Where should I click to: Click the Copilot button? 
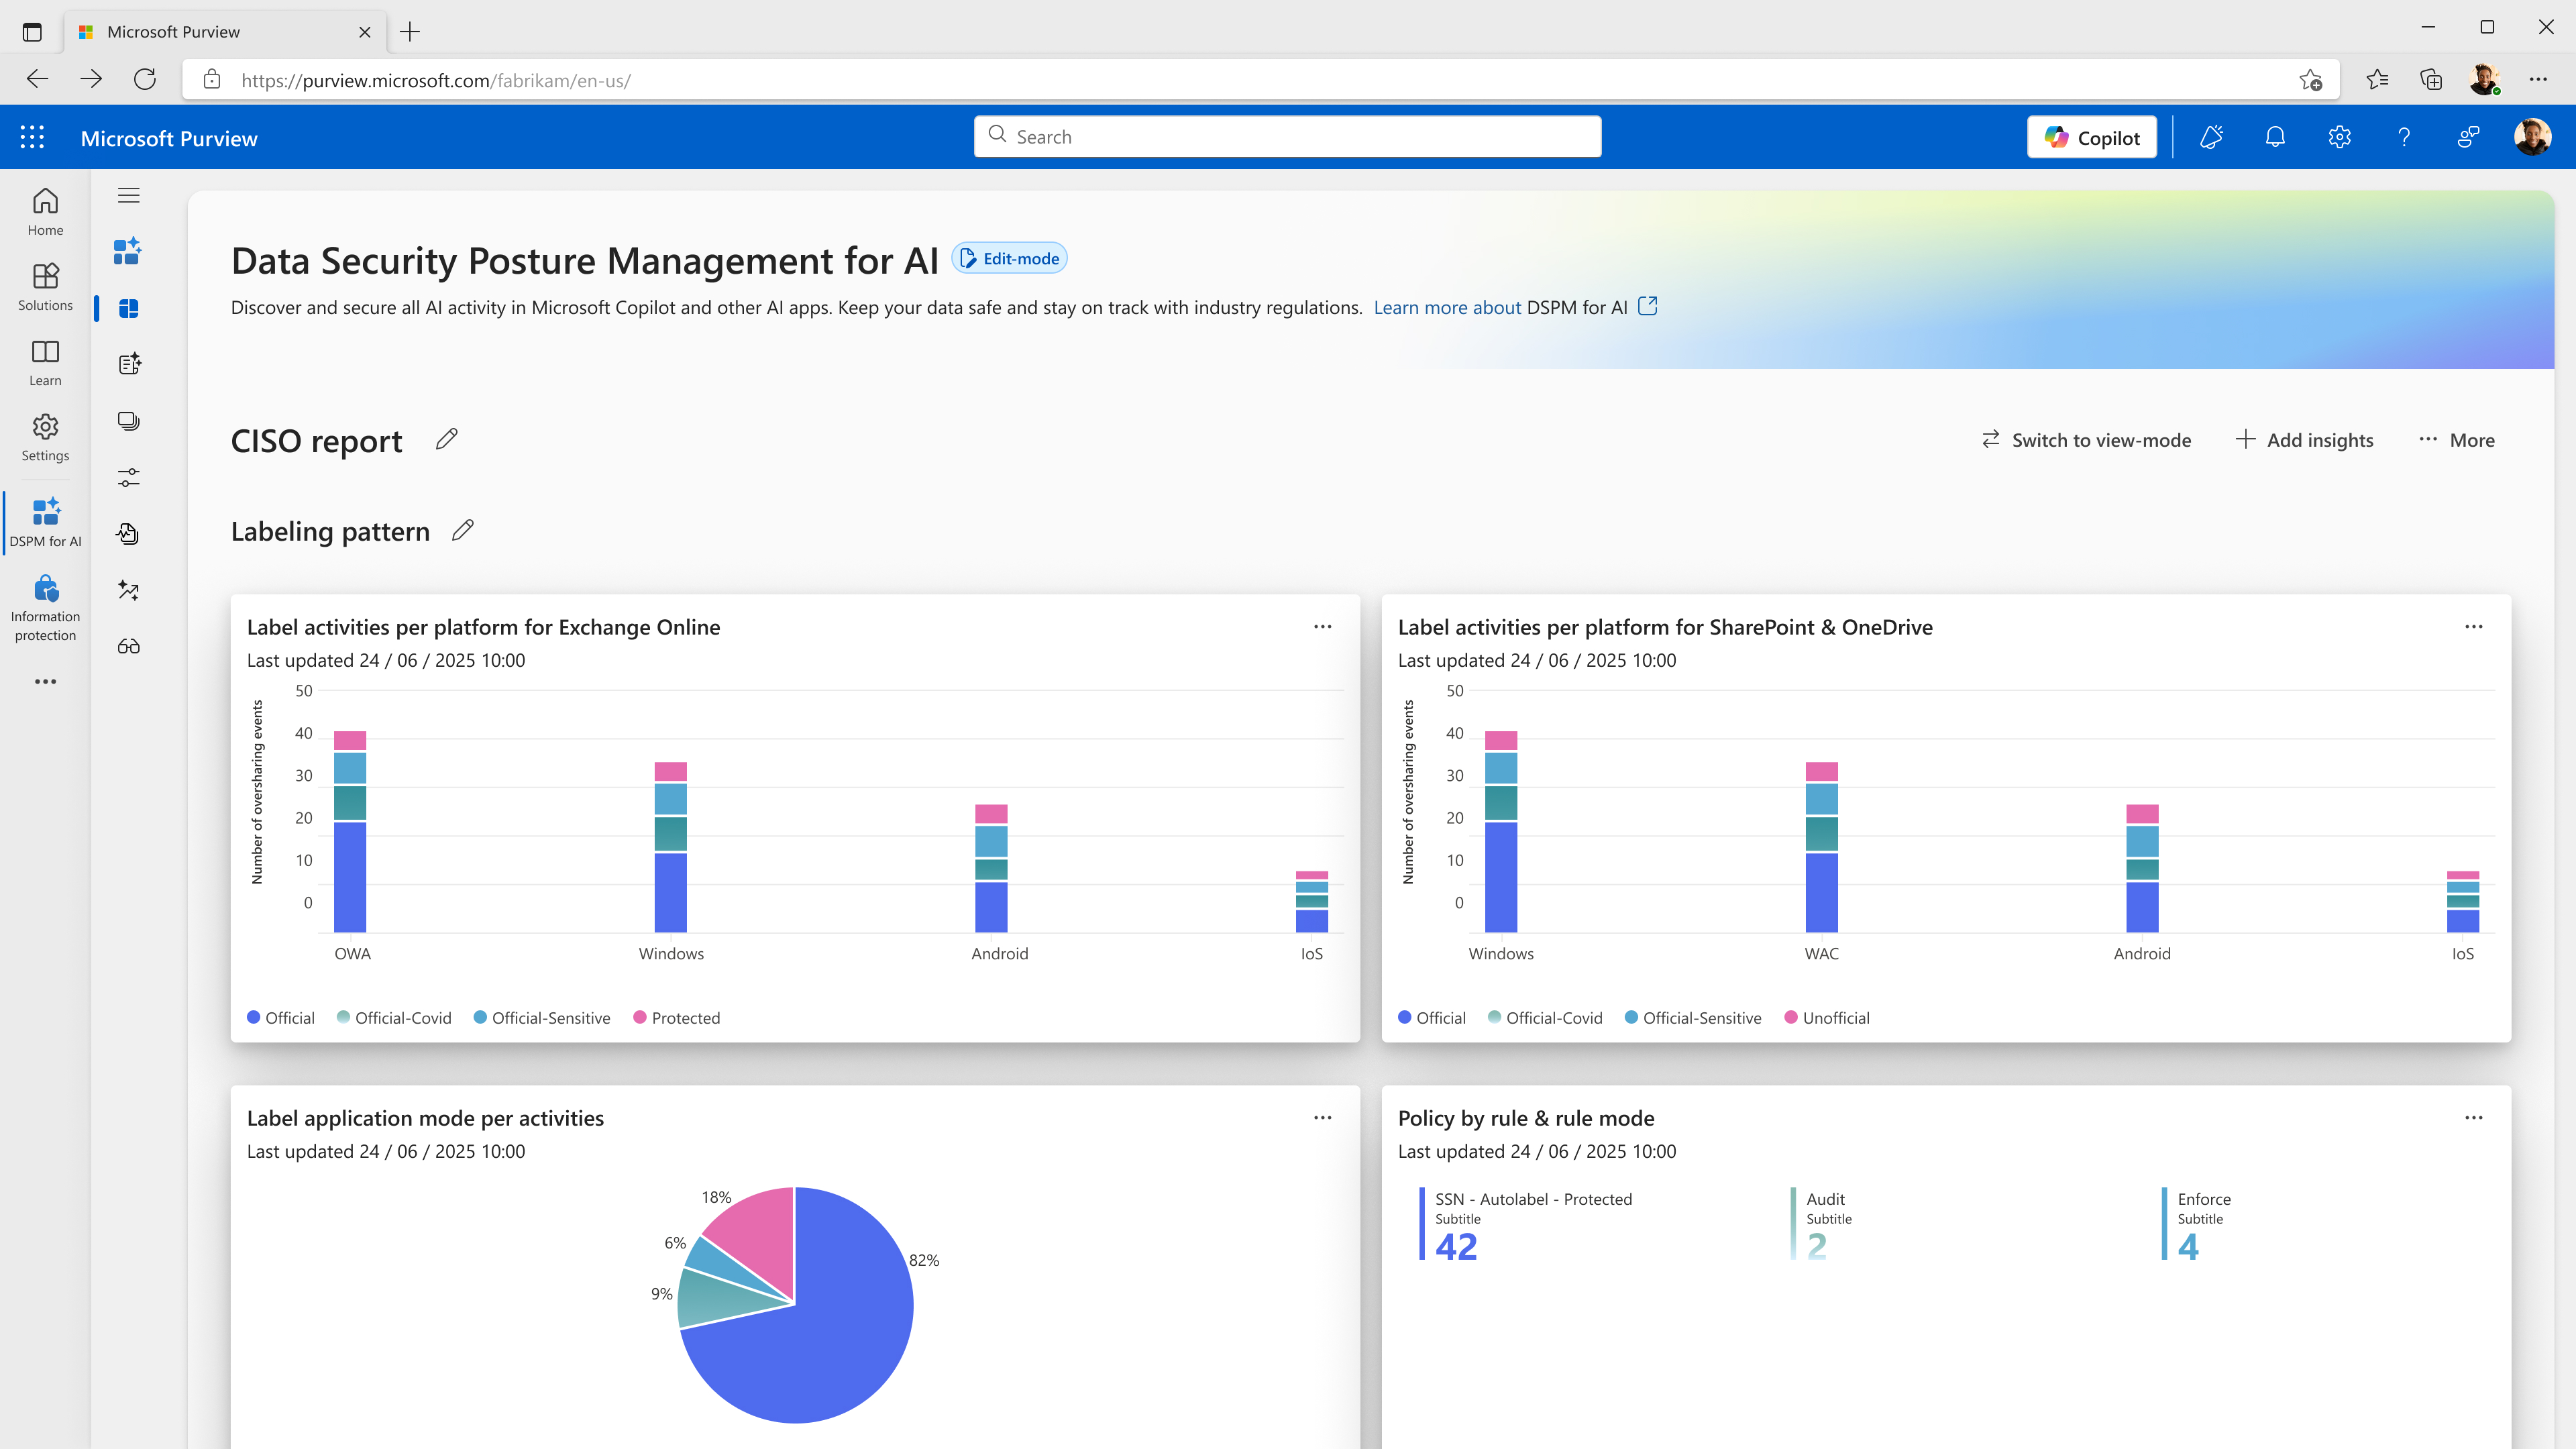[x=2092, y=137]
